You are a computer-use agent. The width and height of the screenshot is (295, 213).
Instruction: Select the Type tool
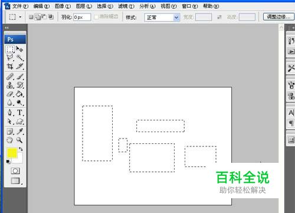(x=19, y=113)
